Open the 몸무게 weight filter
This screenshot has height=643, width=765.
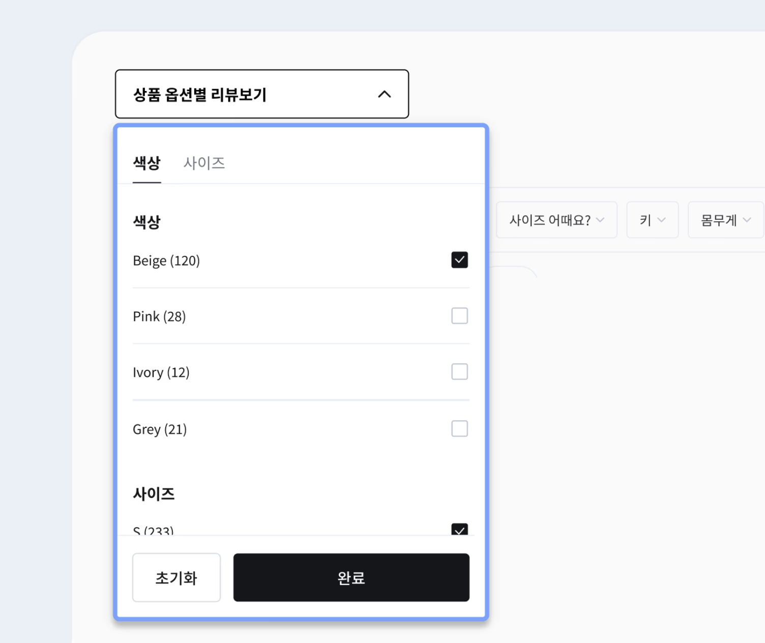click(725, 220)
